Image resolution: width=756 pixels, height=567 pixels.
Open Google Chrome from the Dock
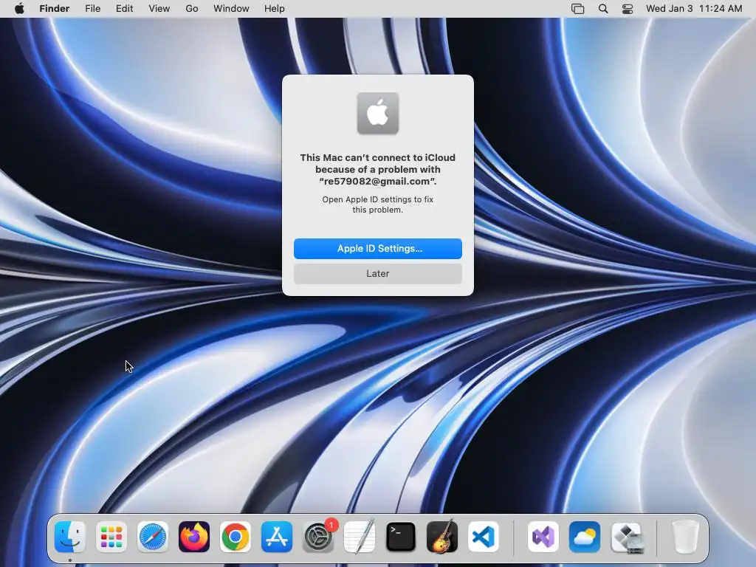tap(236, 537)
